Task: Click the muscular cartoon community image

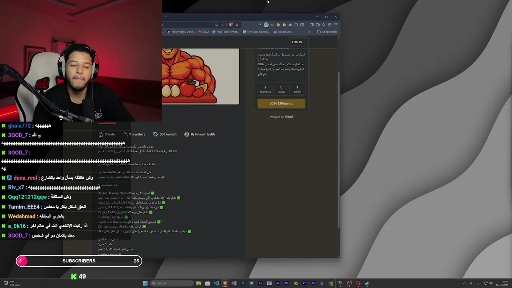Action: pyautogui.click(x=200, y=76)
